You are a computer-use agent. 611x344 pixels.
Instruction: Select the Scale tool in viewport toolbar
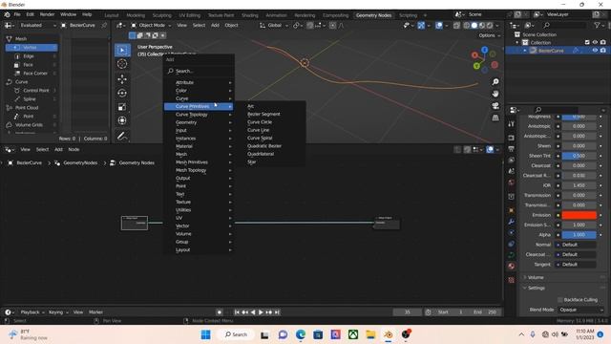pos(122,107)
